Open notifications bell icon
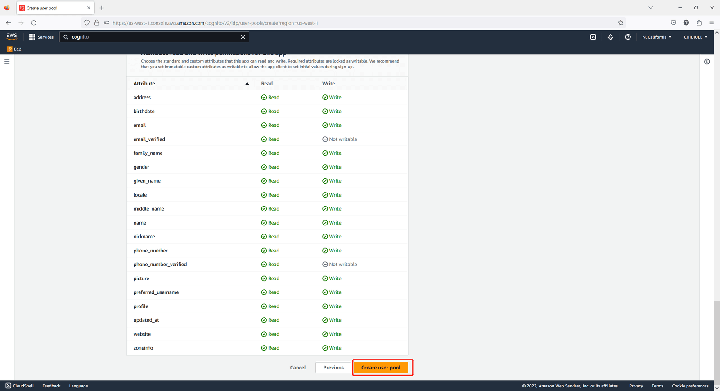The height and width of the screenshot is (391, 720). (x=611, y=37)
